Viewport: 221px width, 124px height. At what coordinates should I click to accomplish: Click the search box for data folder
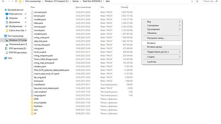pyautogui.click(x=210, y=1)
